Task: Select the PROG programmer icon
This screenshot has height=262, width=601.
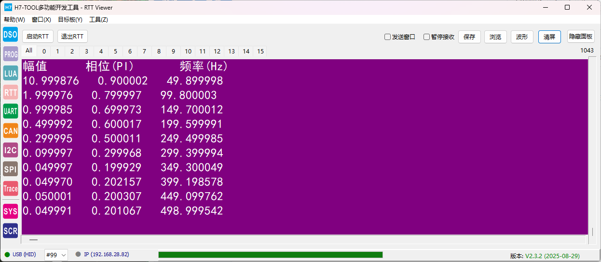Action: pos(10,54)
